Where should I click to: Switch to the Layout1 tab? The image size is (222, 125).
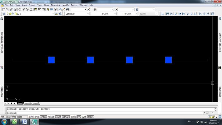27,103
